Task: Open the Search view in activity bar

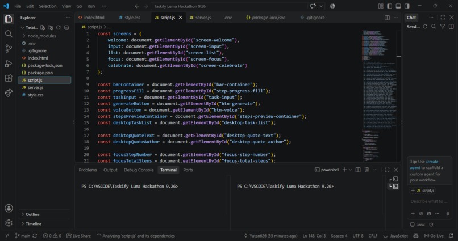Action: 9,34
